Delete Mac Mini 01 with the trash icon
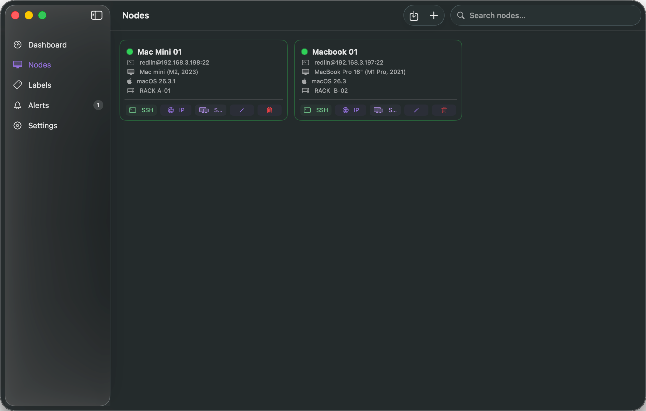Image resolution: width=646 pixels, height=411 pixels. (269, 110)
